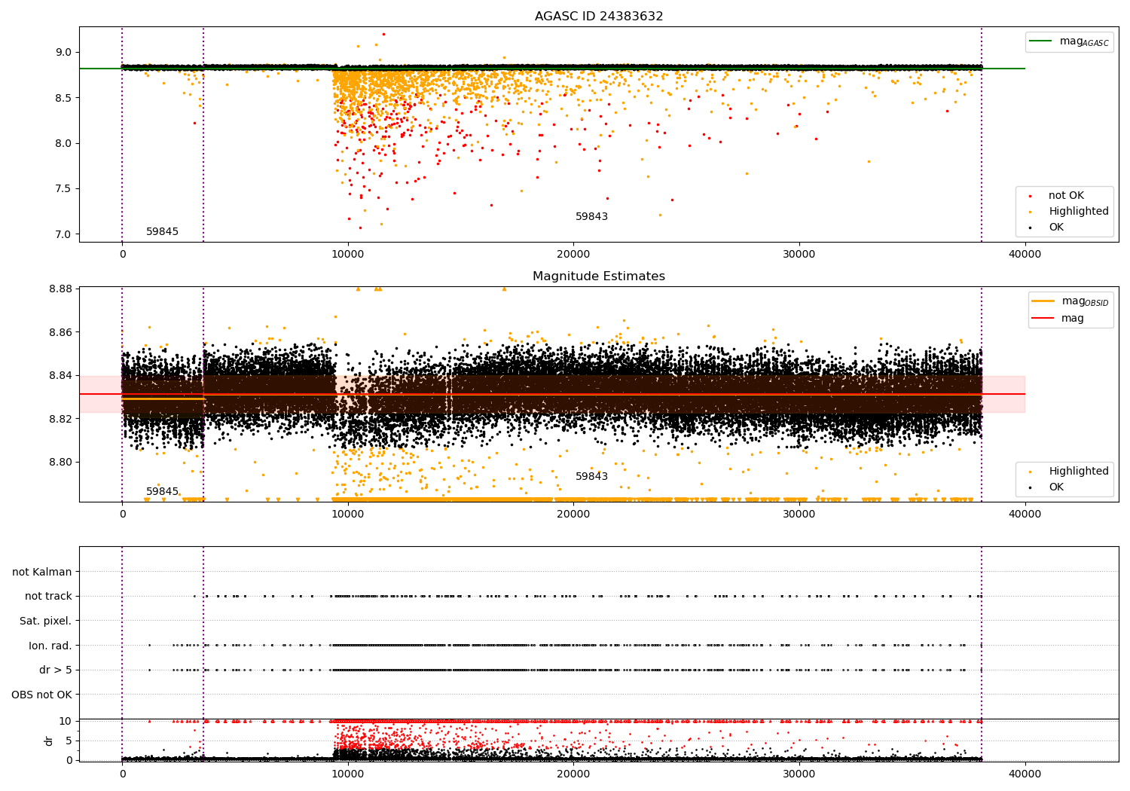Viewport: 1130px width, 791px height.
Task: Click the 'not OK' legend entry in top plot
Action: point(1066,196)
